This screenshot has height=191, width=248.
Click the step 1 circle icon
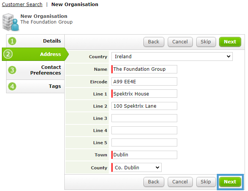[12, 41]
